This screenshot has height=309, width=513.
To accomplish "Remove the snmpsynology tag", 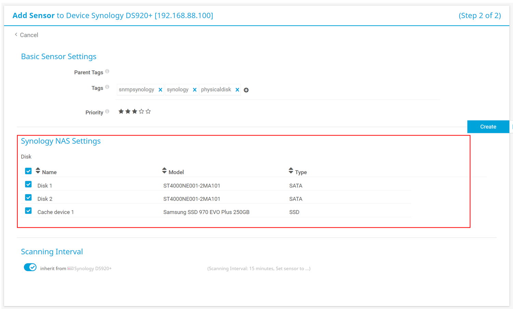I will [160, 90].
